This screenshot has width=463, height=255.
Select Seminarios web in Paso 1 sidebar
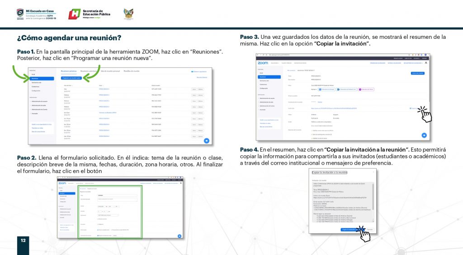pos(36,83)
